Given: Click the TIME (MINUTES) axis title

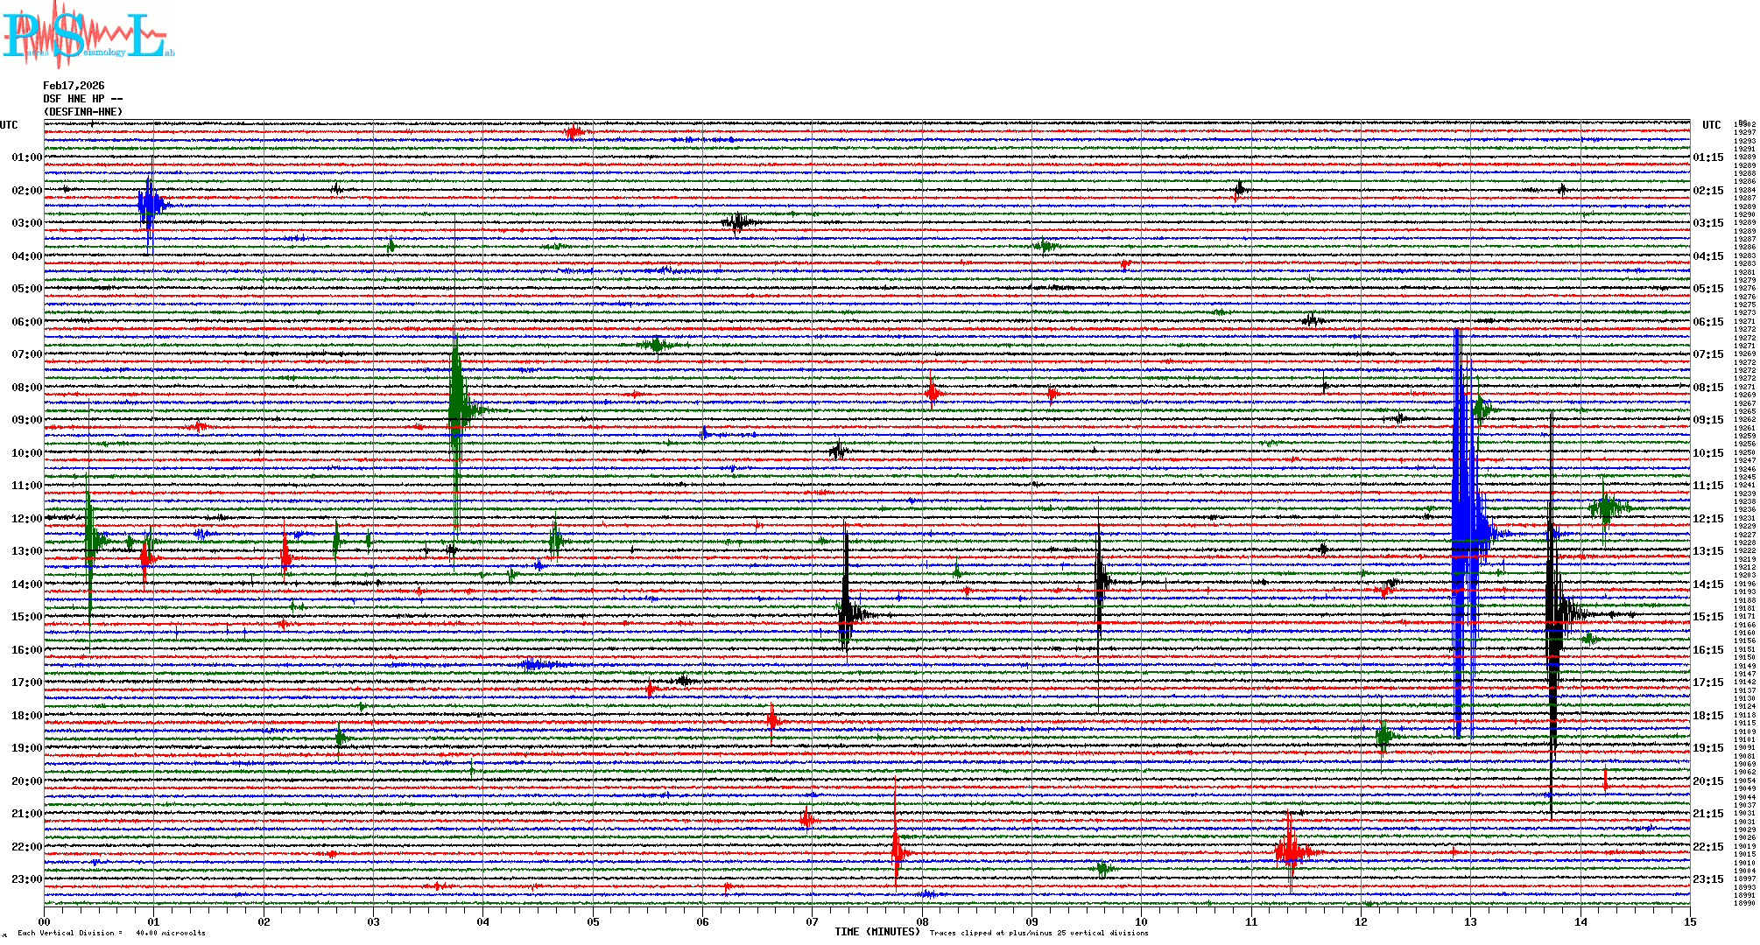Looking at the screenshot, I should pos(876,932).
